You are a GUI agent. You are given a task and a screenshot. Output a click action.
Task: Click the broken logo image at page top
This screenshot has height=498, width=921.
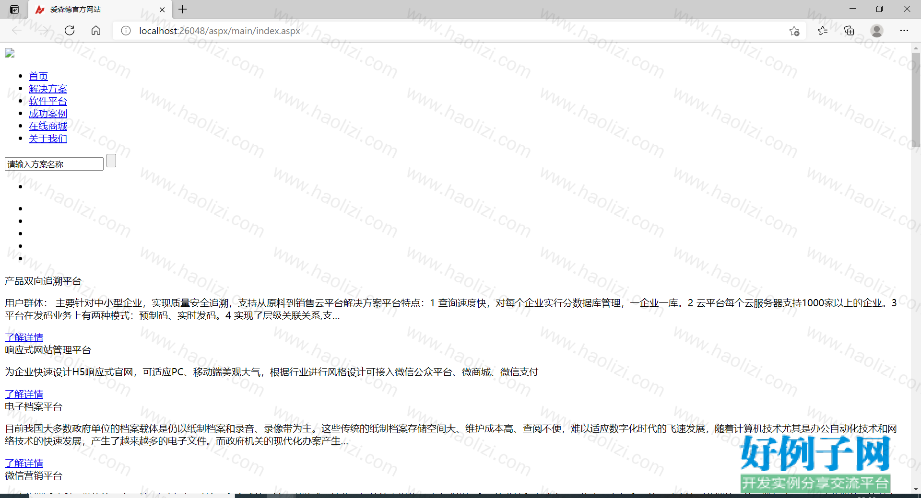(x=10, y=53)
